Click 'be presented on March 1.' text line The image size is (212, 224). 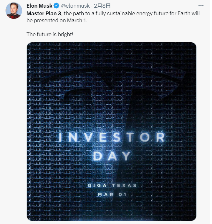(57, 20)
